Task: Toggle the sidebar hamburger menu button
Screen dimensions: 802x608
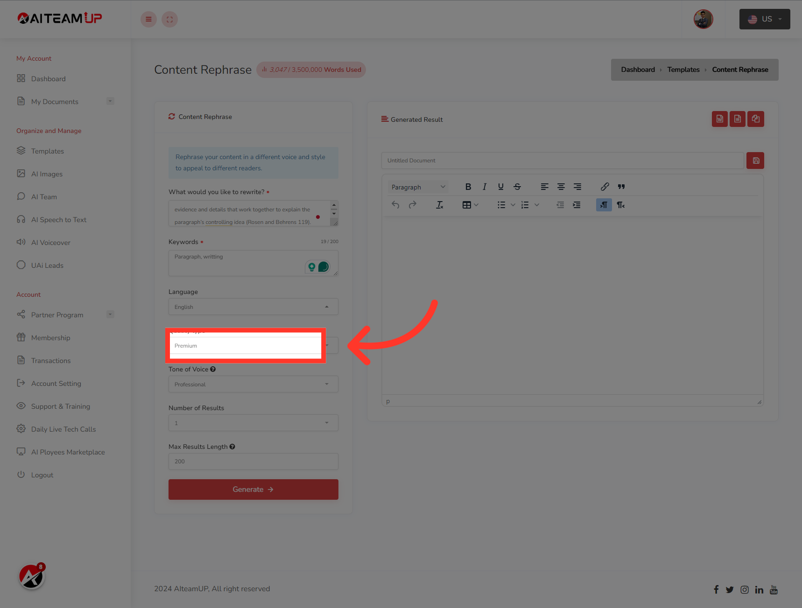Action: 148,19
